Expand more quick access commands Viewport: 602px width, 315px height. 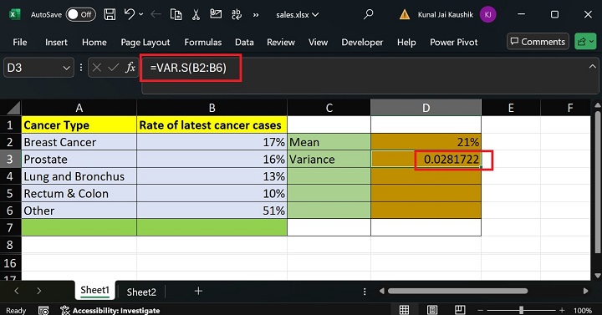click(x=256, y=15)
